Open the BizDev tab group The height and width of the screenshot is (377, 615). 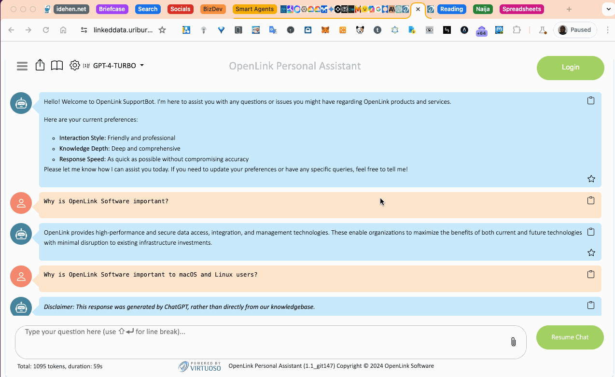[212, 9]
